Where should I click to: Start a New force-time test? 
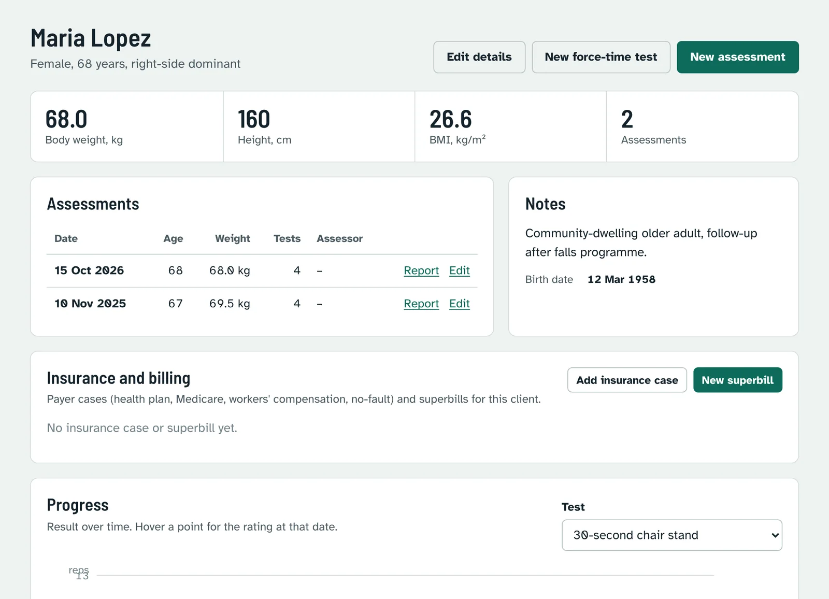click(601, 57)
